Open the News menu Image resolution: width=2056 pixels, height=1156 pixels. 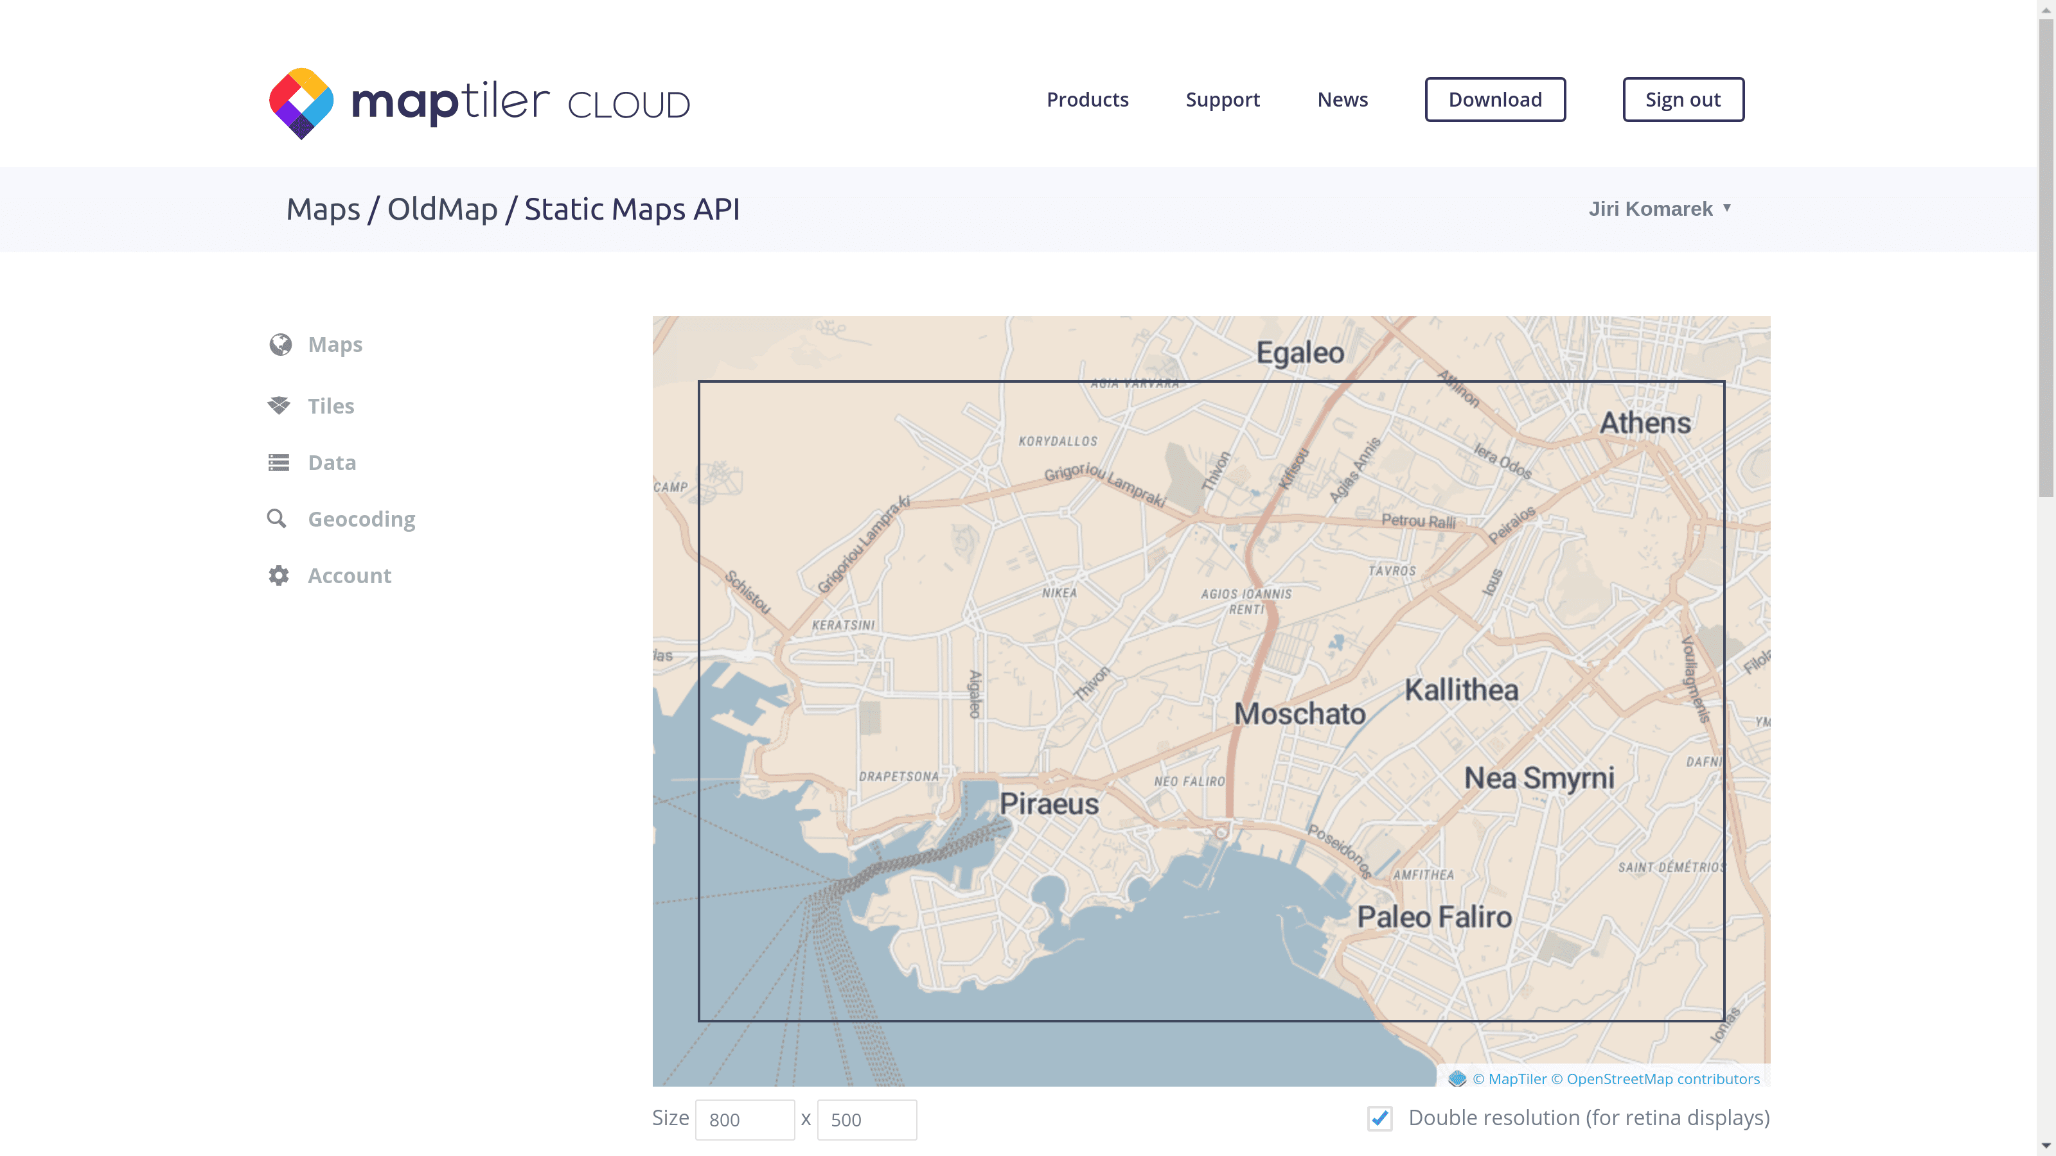point(1342,99)
